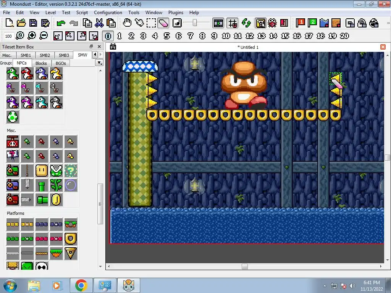Viewport: 391px width, 293px height.
Task: Switch to section 1
Action: [120, 36]
